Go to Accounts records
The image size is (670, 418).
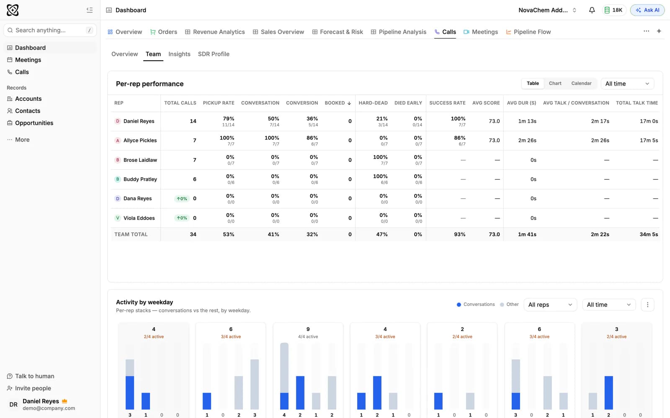[x=50, y=99]
